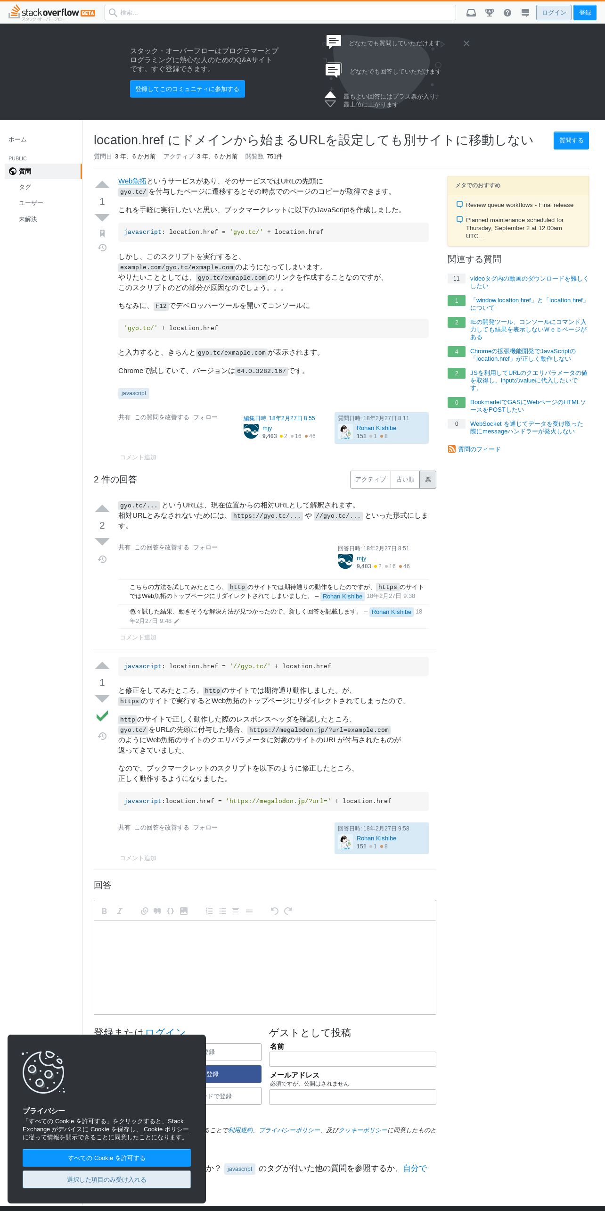
Task: Insert image using editor toolbar
Action: [x=184, y=911]
